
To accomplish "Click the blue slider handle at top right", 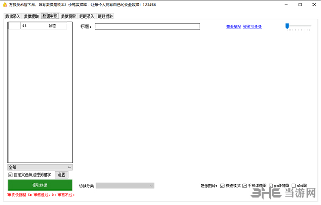I will (x=287, y=26).
